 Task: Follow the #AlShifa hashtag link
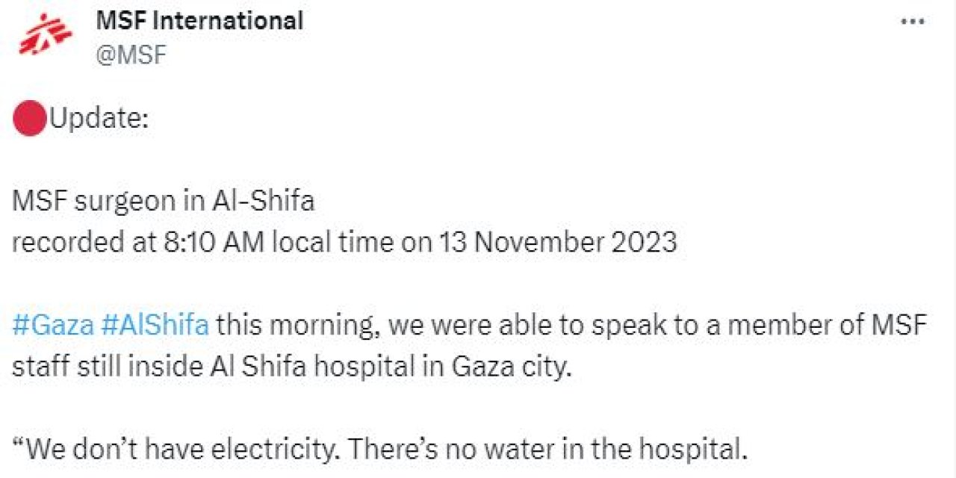coord(155,326)
